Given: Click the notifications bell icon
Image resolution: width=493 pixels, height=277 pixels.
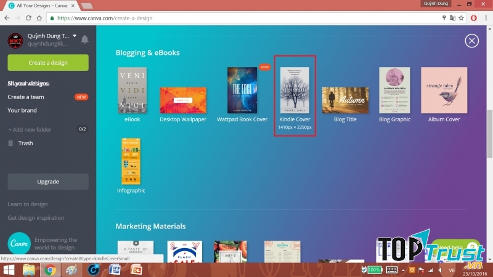Looking at the screenshot, I should click(x=85, y=40).
